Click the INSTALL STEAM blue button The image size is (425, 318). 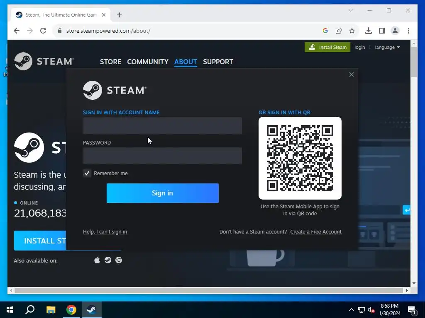pyautogui.click(x=40, y=241)
